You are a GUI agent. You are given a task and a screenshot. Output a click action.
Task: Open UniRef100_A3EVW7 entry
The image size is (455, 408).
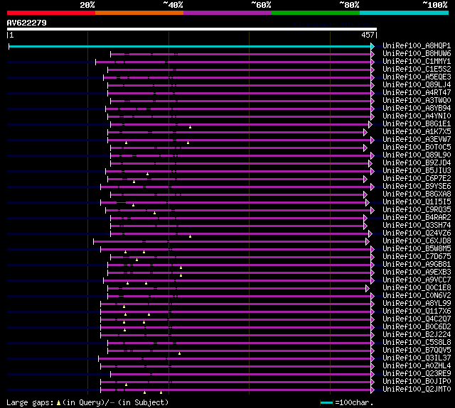click(x=417, y=140)
